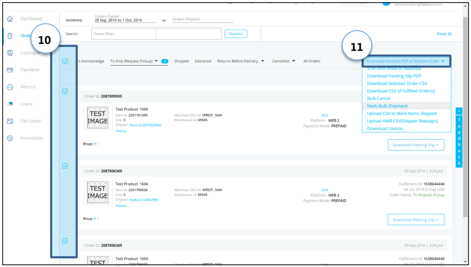Click TEST IMAGE thumbnail of order 2087809055

[x=97, y=118]
